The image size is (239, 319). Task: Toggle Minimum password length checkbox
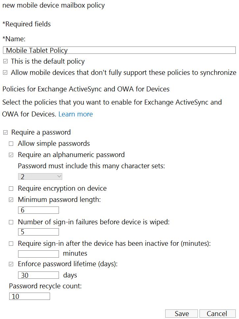11,200
